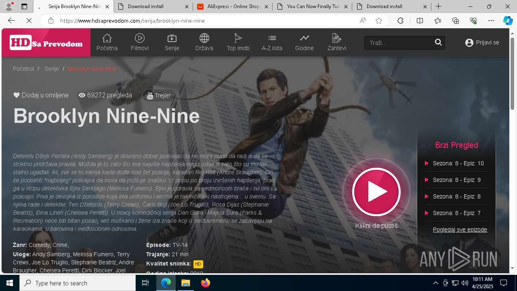Click the address bar URL
517x291 pixels.
pos(132,21)
